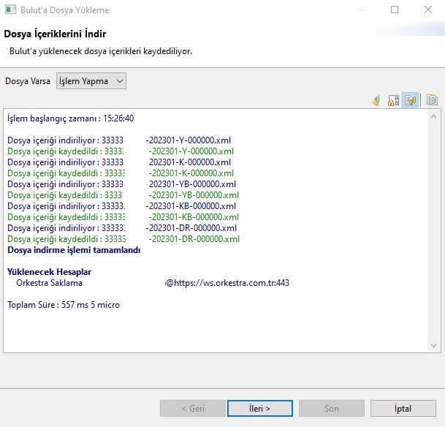This screenshot has width=445, height=427.
Task: Minimize the Bulut'a Dosya Yükleme window
Action: point(362,10)
